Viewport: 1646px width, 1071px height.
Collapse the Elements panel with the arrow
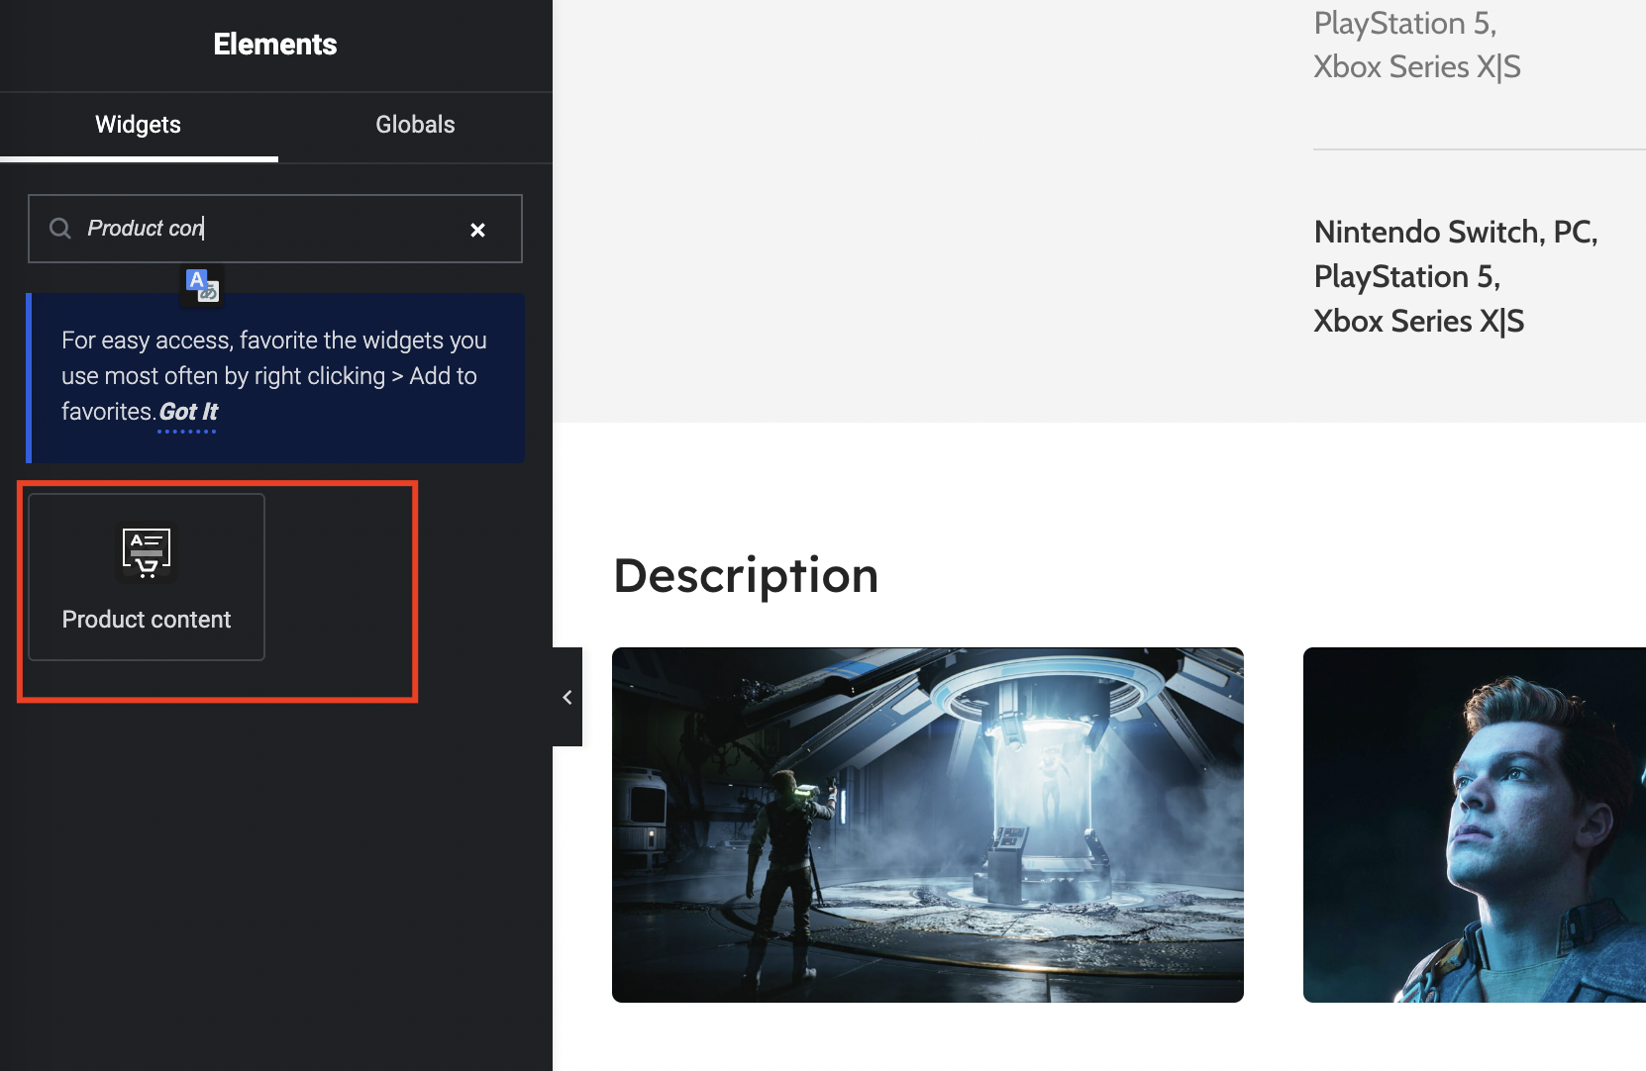(x=567, y=697)
